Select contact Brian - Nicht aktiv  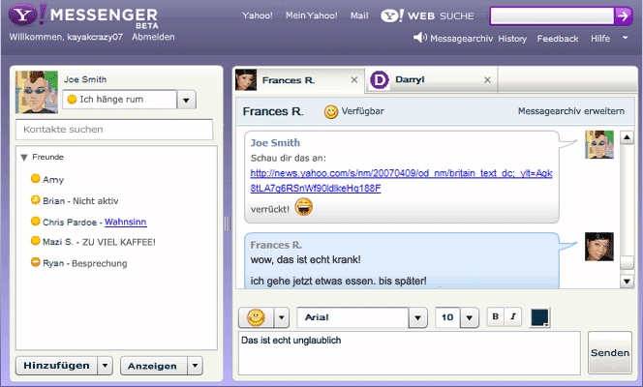tap(75, 200)
